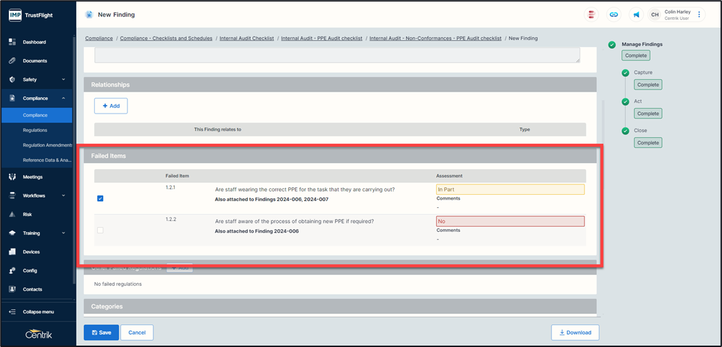
Task: Click the green Capture step checkmark
Action: (x=625, y=72)
